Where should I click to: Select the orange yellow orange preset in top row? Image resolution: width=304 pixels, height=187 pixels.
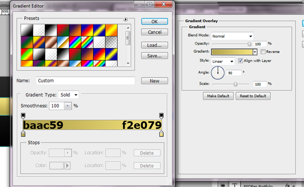(x=111, y=30)
